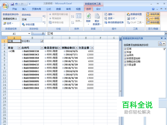Image resolution: width=167 pixels, height=125 pixels.
Task: Refresh the pivot table with 刷新
Action: [89, 19]
